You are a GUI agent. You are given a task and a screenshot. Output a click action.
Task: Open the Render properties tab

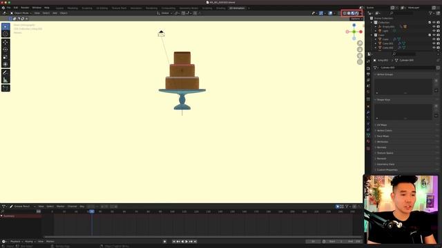pyautogui.click(x=368, y=68)
